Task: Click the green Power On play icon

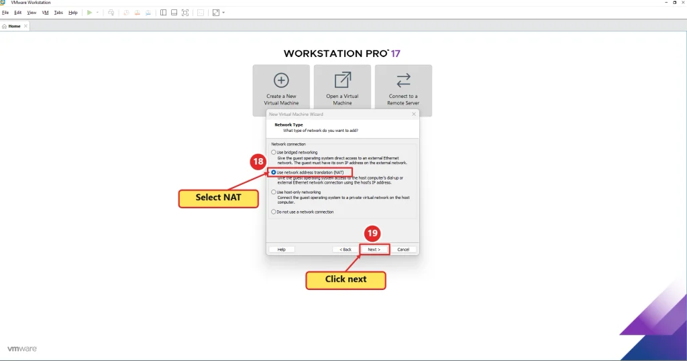Action: coord(89,13)
